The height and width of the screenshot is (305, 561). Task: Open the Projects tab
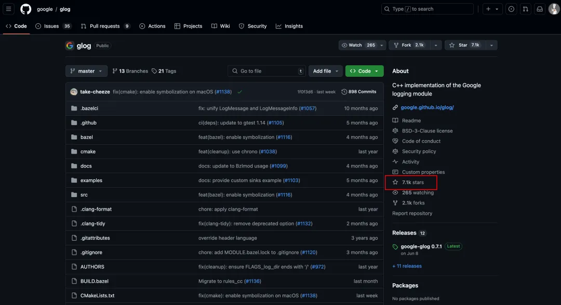pyautogui.click(x=188, y=26)
